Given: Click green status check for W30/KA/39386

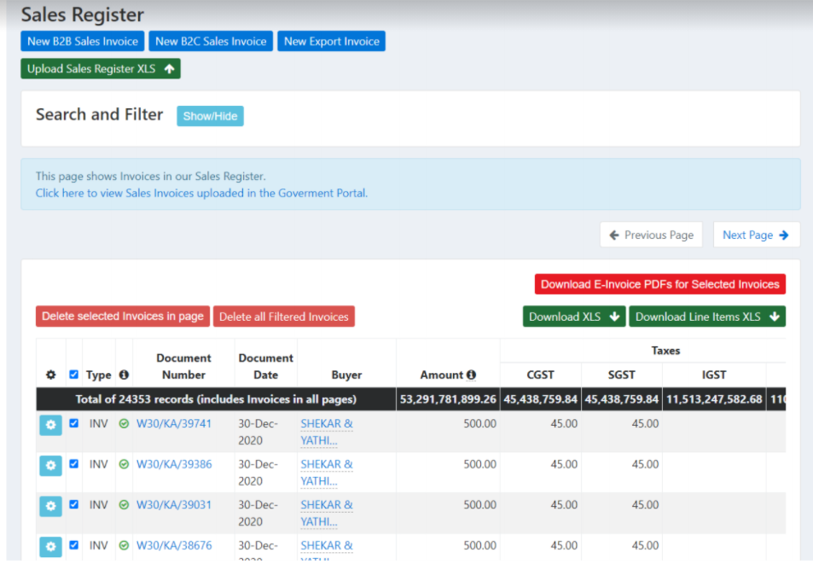Looking at the screenshot, I should pyautogui.click(x=124, y=464).
